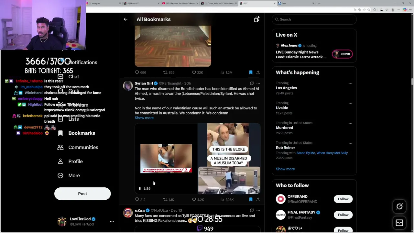The height and width of the screenshot is (233, 414).
Task: Open Profile in the sidebar
Action: tap(70, 161)
